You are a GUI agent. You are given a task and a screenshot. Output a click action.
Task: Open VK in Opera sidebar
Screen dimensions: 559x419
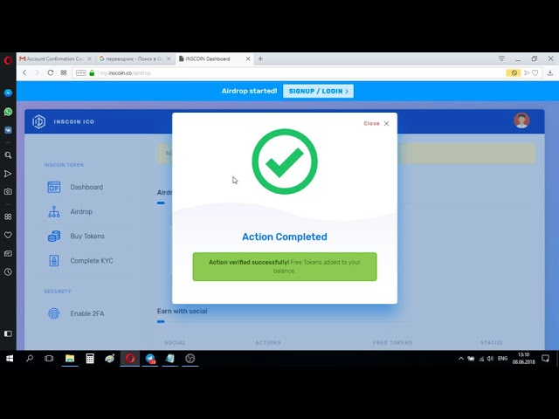click(x=8, y=130)
